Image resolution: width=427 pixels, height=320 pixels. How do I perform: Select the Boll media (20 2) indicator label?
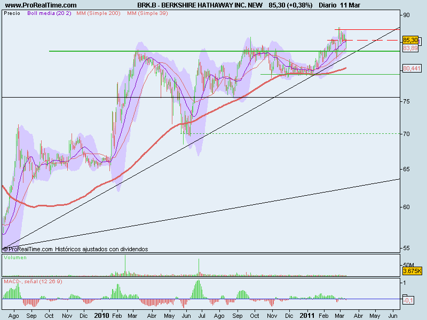(49, 13)
